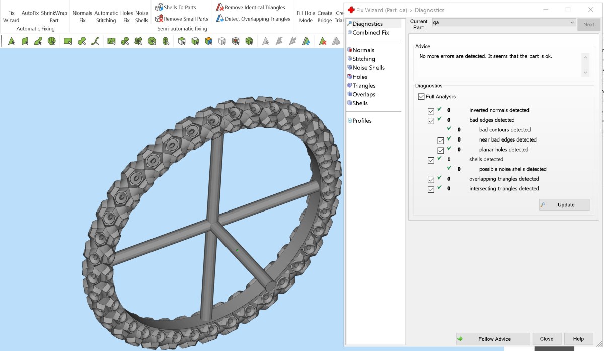Select the triangle selection arrow tool
This screenshot has width=604, height=351.
pos(11,41)
